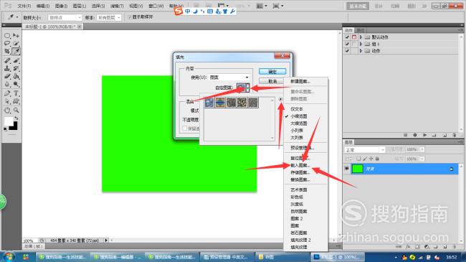This screenshot has width=466, height=262.
Task: Select the Quick Selection tool
Action: pos(16,44)
